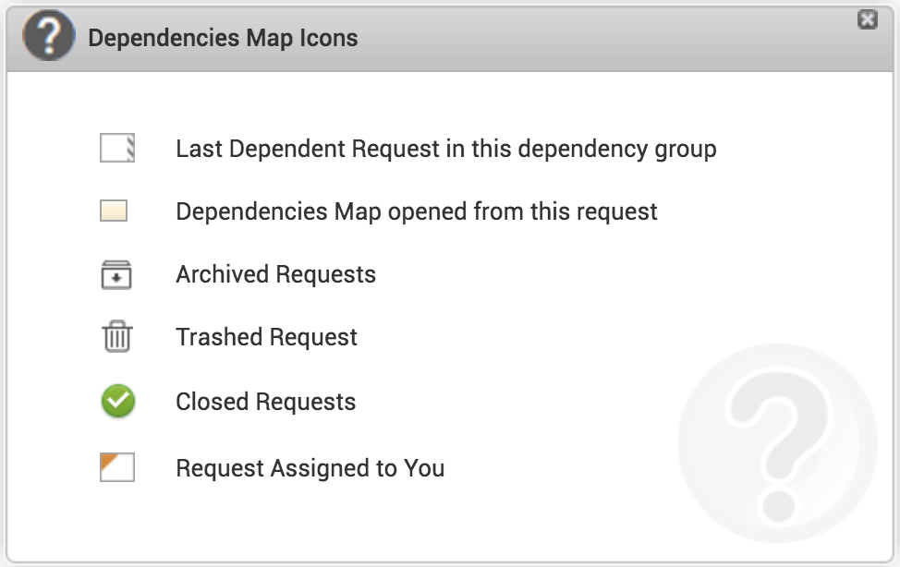Click the beige Dependencies Map origin swatch
Image resolution: width=900 pixels, height=567 pixels.
coord(114,211)
